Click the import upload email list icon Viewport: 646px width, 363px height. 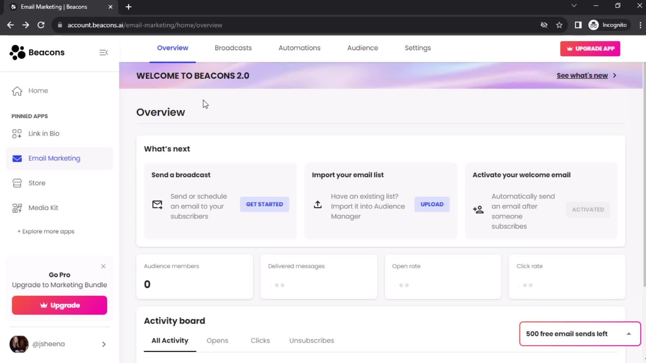click(317, 205)
